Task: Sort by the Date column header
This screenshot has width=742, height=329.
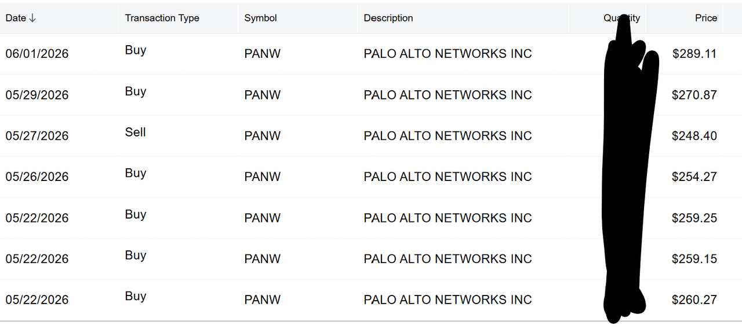Action: point(16,18)
